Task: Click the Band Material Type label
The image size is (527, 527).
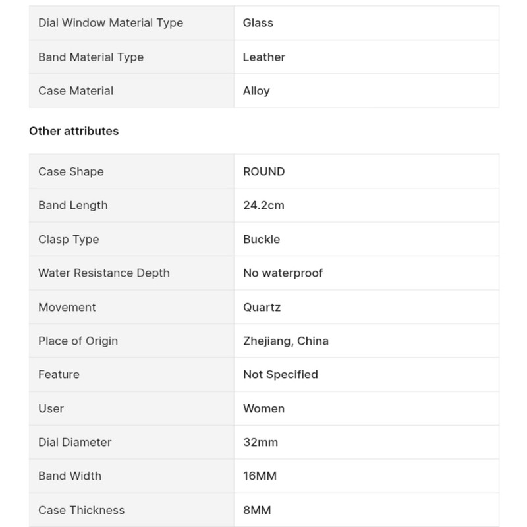Action: 91,57
